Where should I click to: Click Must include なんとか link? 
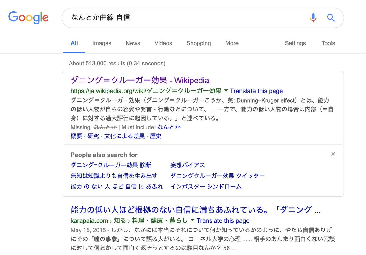(x=169, y=127)
